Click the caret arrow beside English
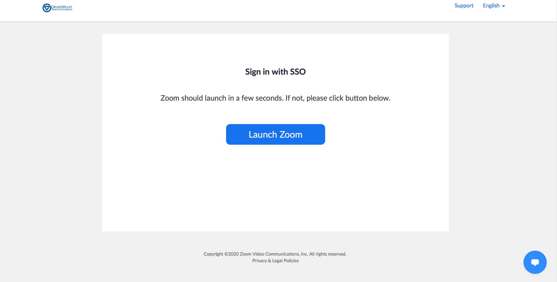 [x=504, y=6]
